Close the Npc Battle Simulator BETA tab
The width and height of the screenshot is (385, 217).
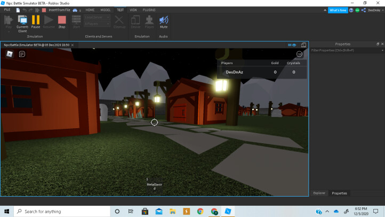[x=73, y=45]
